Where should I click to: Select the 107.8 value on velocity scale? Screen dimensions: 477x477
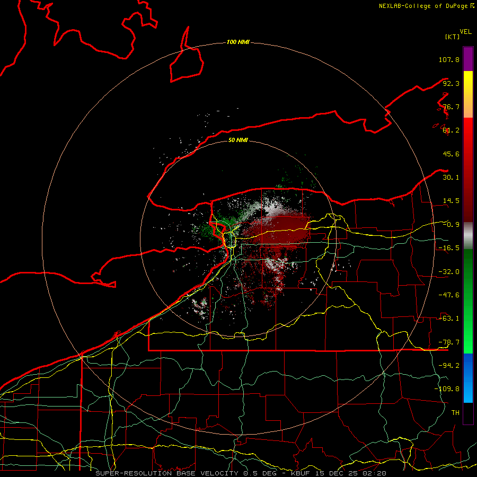pos(449,59)
